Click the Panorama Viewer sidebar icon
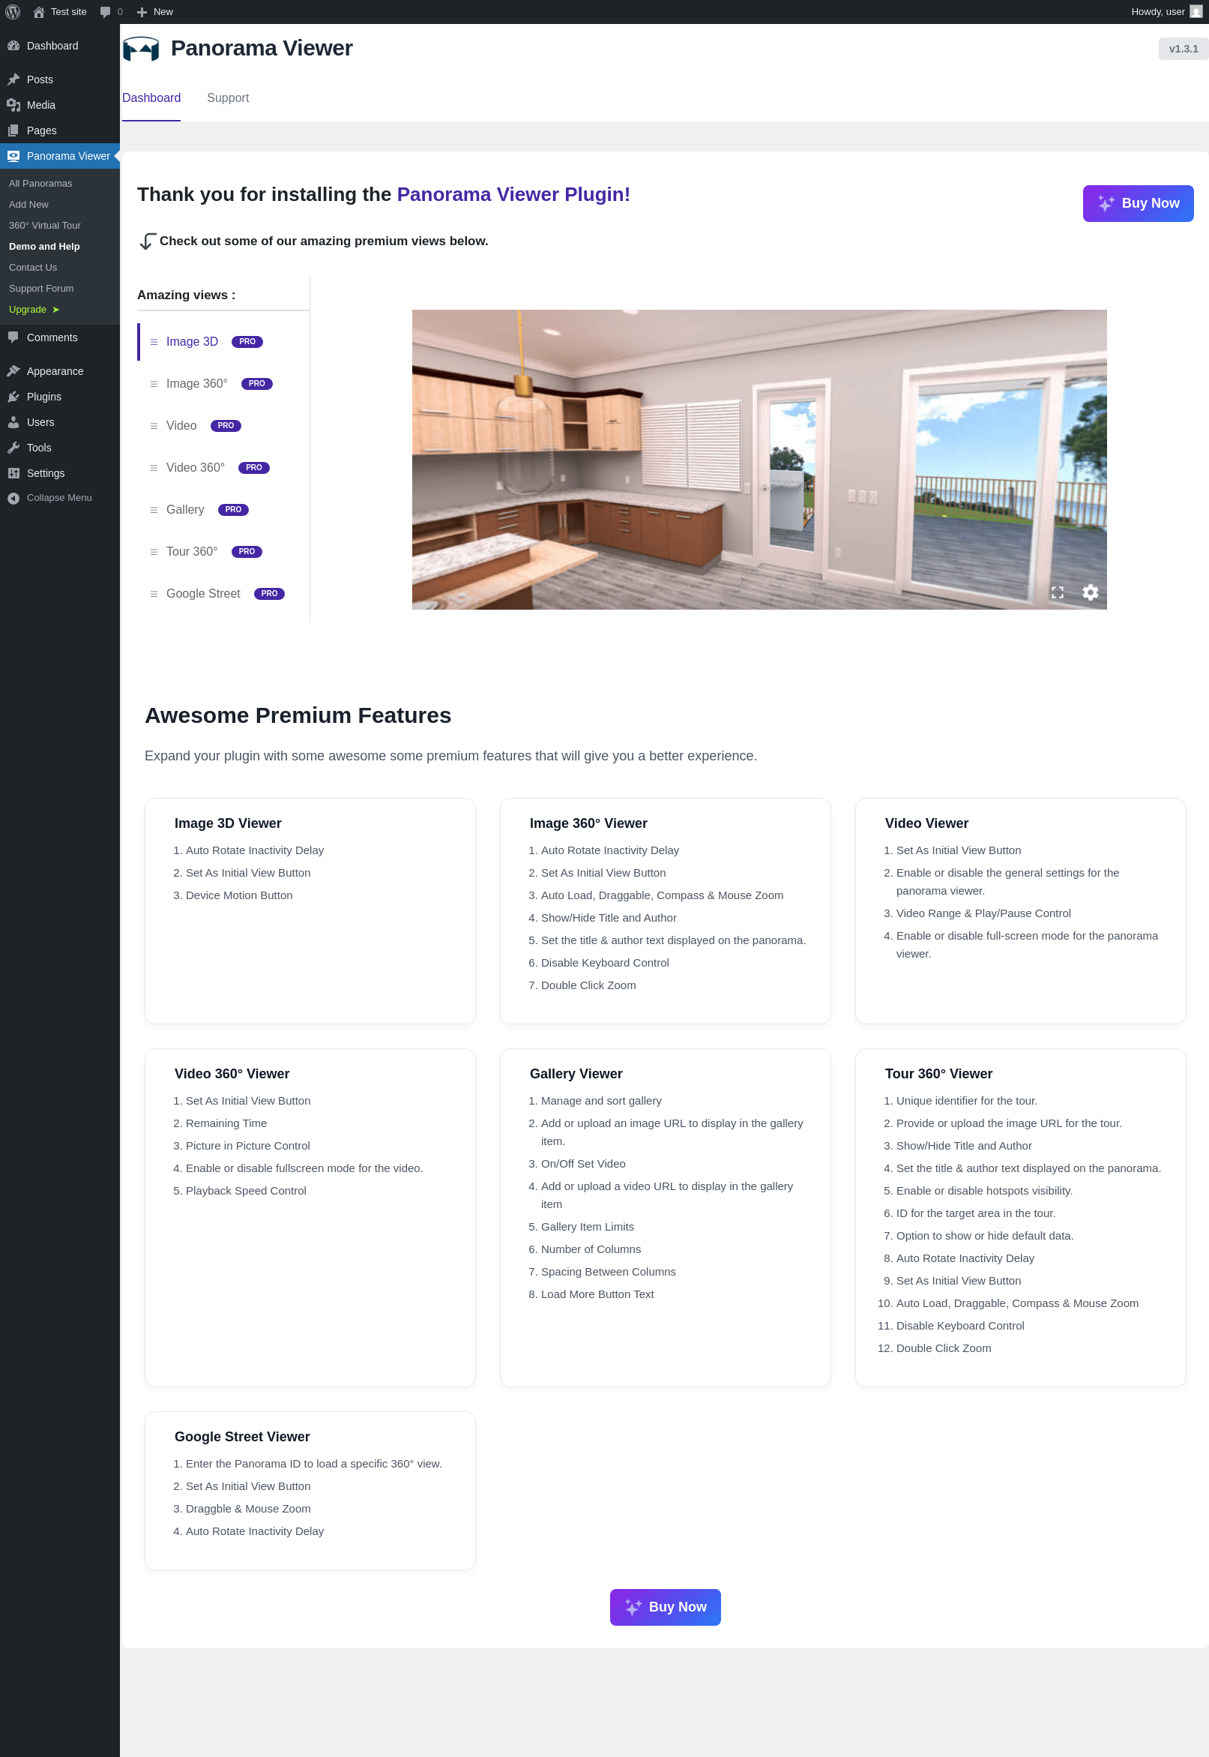Viewport: 1209px width, 1757px height. coord(13,156)
